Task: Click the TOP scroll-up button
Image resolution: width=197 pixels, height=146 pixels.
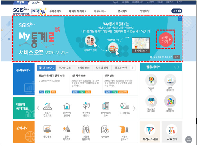Action: point(189,140)
